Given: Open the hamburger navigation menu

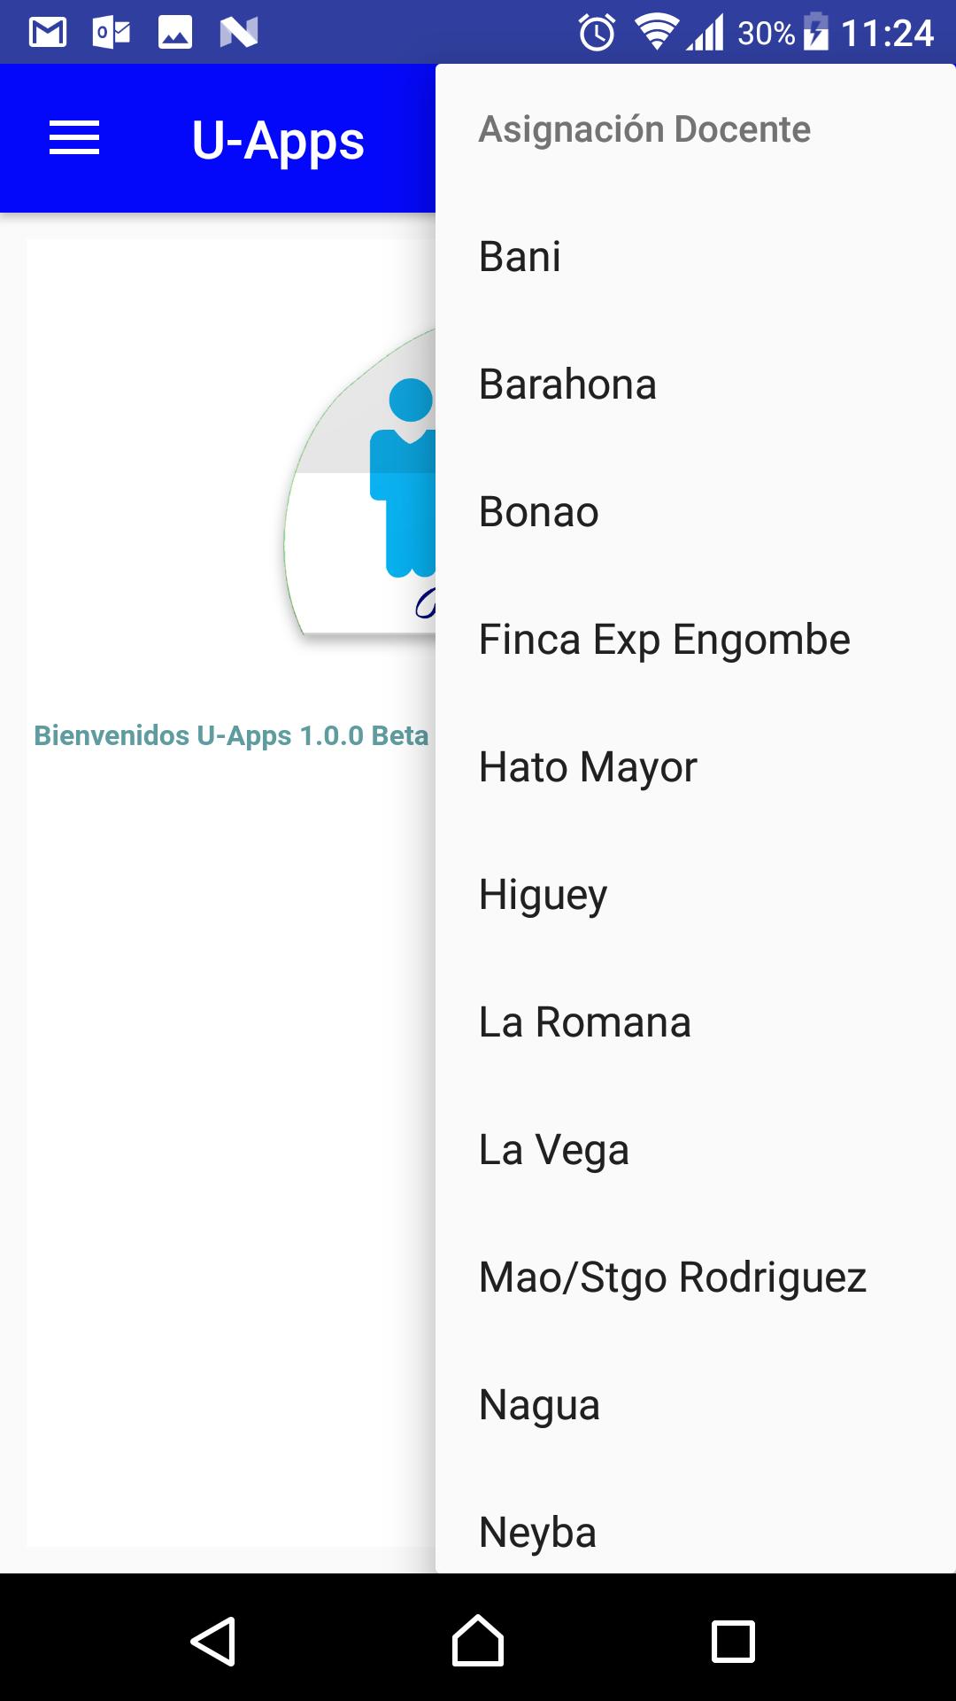Looking at the screenshot, I should (74, 138).
